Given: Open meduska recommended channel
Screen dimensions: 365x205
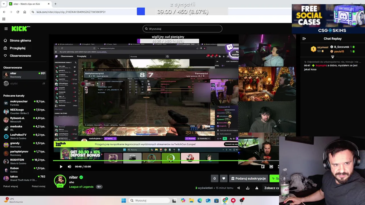Looking at the screenshot, I should point(24,128).
